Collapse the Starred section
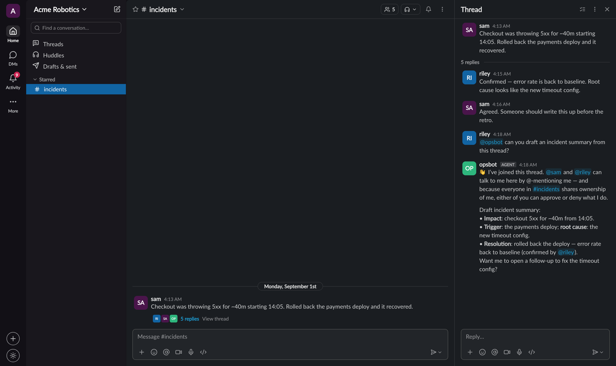 [44, 79]
